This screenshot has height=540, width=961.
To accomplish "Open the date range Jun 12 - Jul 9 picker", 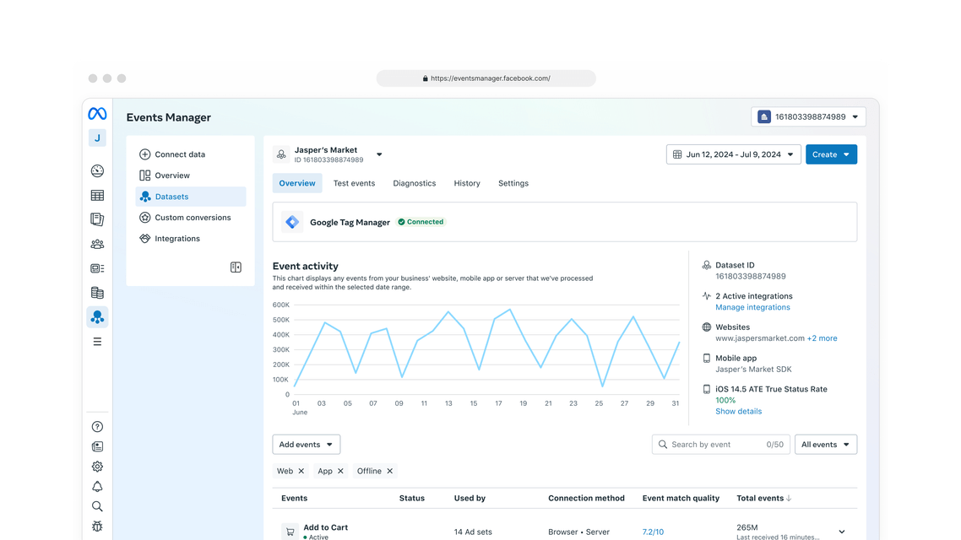I will 734,154.
